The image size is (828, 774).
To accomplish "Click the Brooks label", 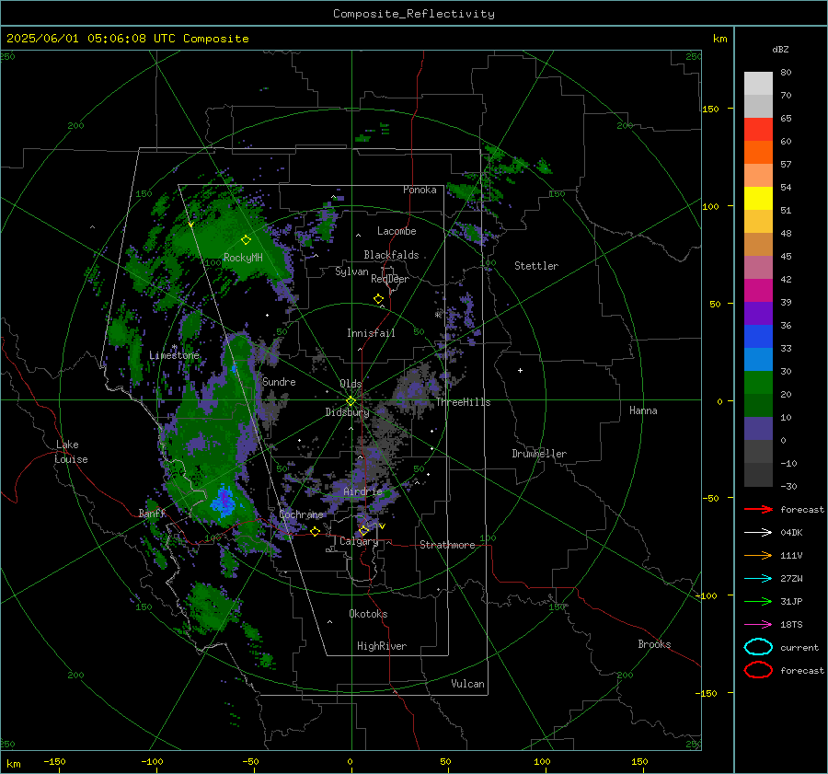I will pyautogui.click(x=654, y=644).
